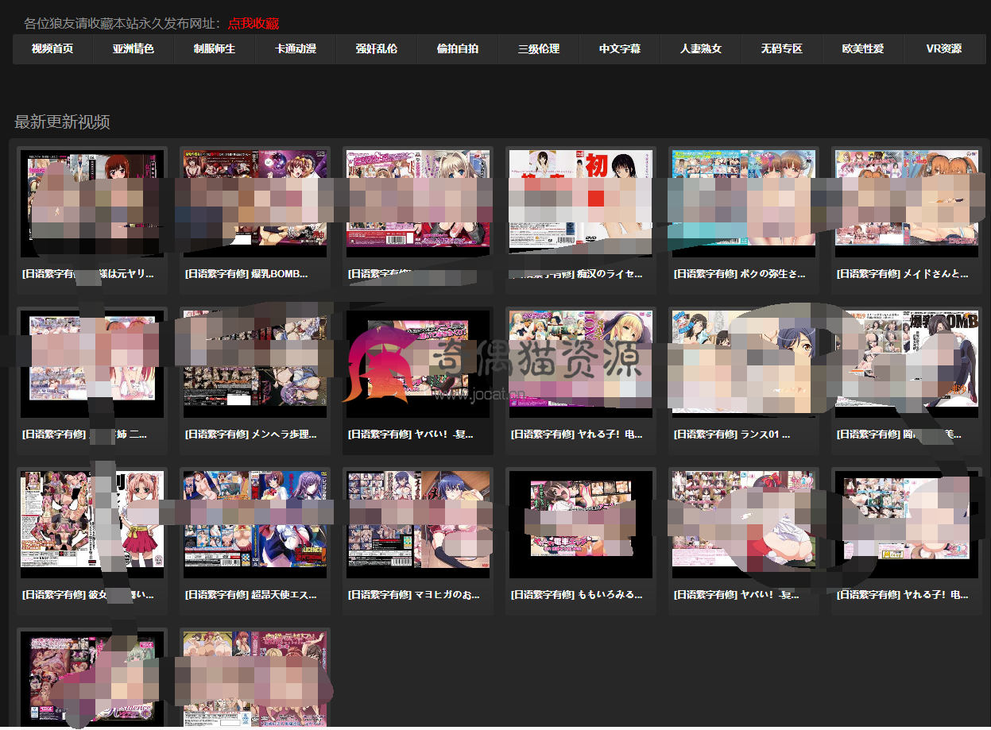991x730 pixels.
Task: Click the thumbnail above マヨヒガのお title
Action: 417,524
